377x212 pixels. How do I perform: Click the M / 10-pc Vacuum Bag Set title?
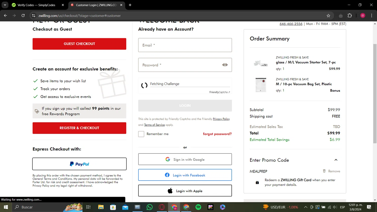pos(304,84)
